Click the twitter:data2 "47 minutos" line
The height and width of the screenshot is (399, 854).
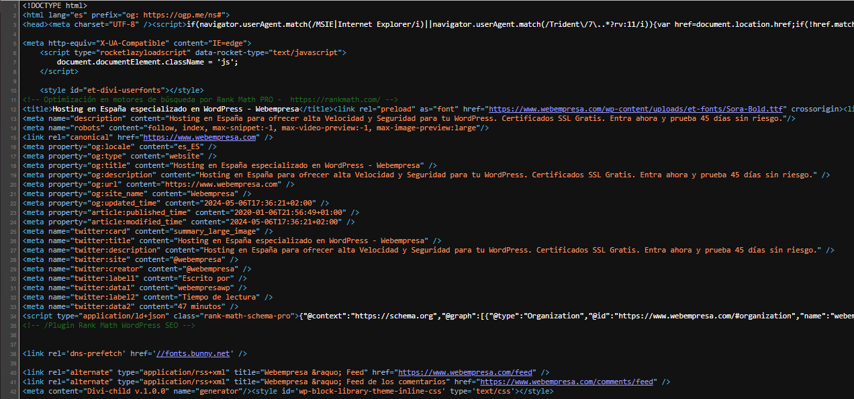click(130, 306)
